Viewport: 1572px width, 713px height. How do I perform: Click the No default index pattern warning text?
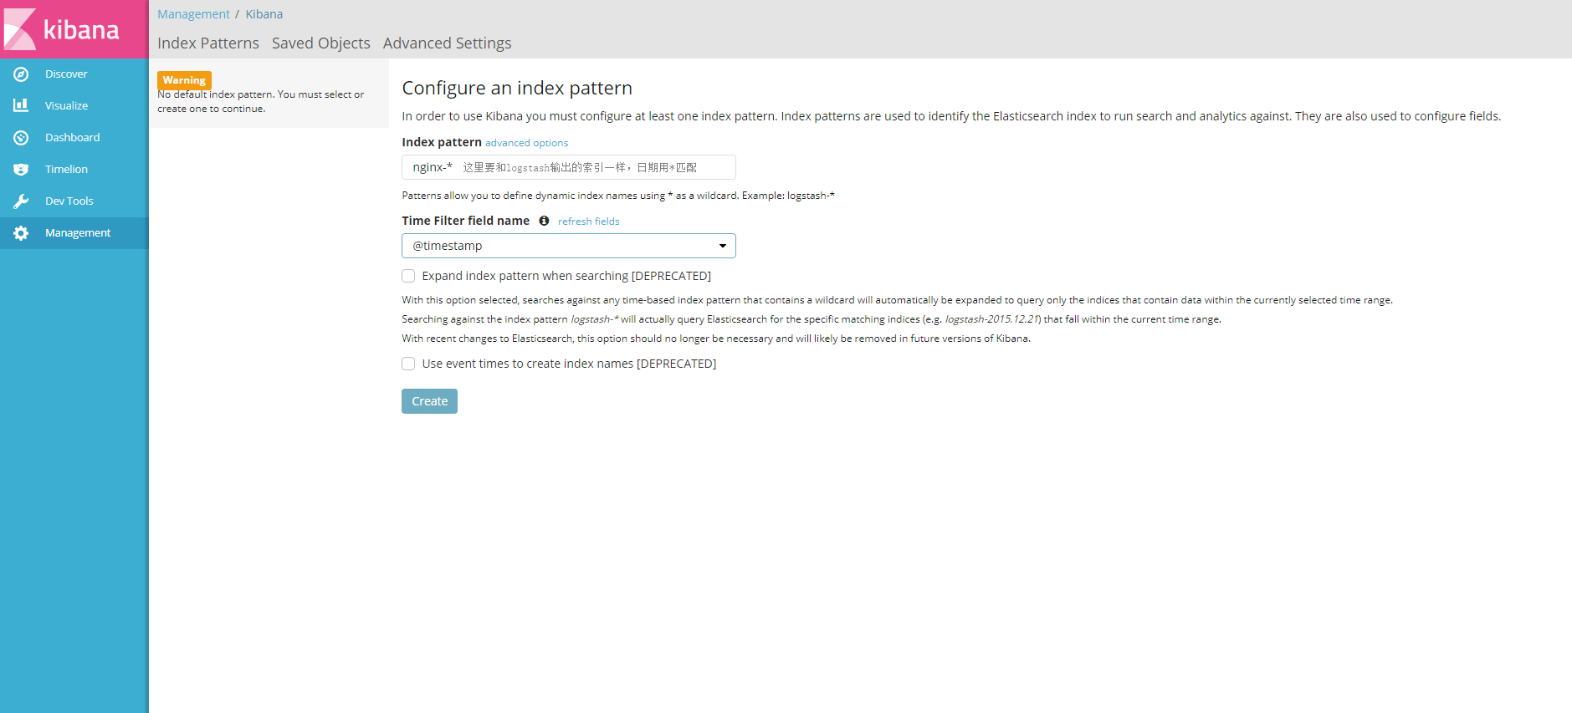261,101
